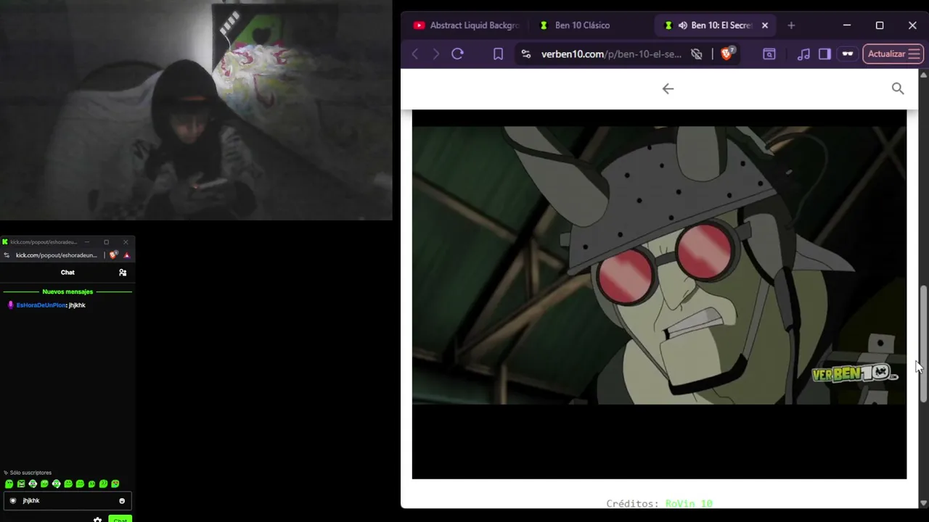Insert the angry square Kick emote
The height and width of the screenshot is (522, 929).
pyautogui.click(x=21, y=484)
